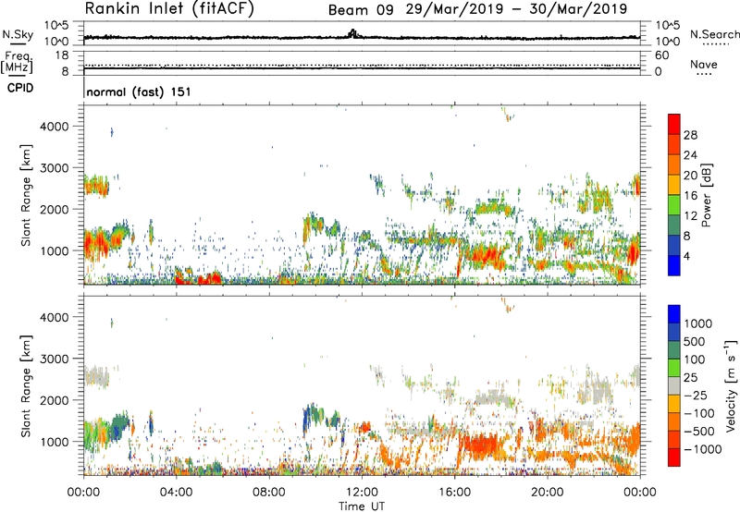The width and height of the screenshot is (740, 512).
Task: Click the 'N.Sky' legend label
Action: point(18,34)
